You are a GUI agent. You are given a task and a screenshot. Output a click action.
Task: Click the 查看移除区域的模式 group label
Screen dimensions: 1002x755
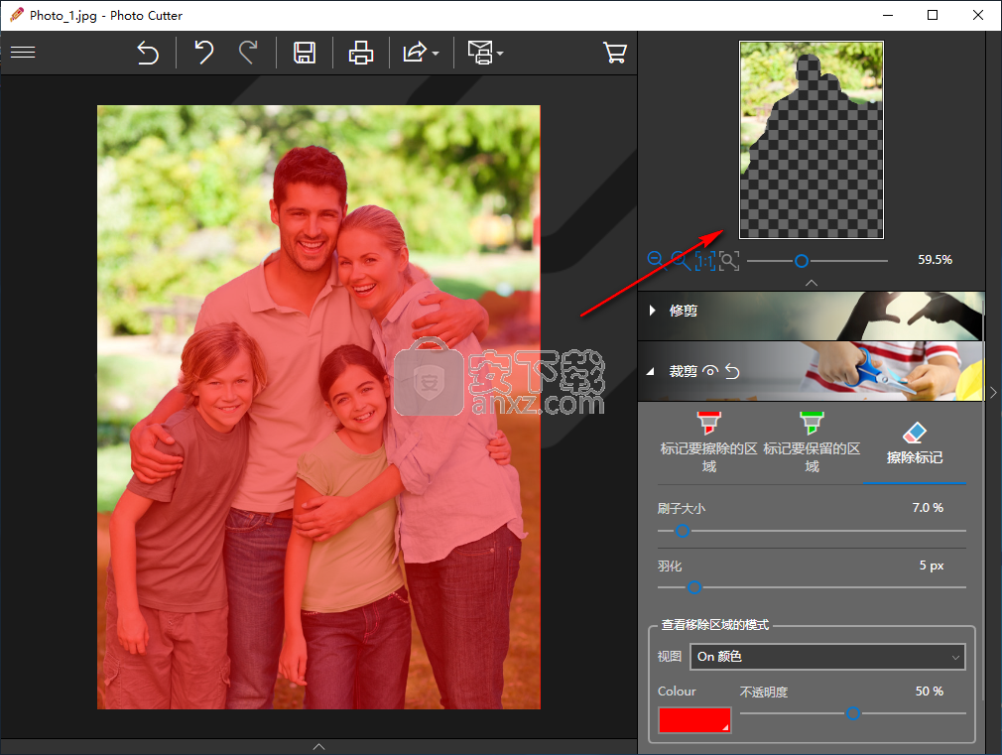tap(715, 625)
